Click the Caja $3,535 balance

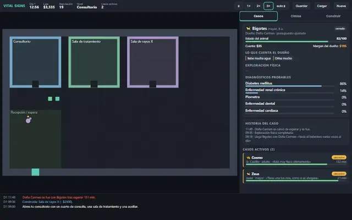click(x=49, y=7)
